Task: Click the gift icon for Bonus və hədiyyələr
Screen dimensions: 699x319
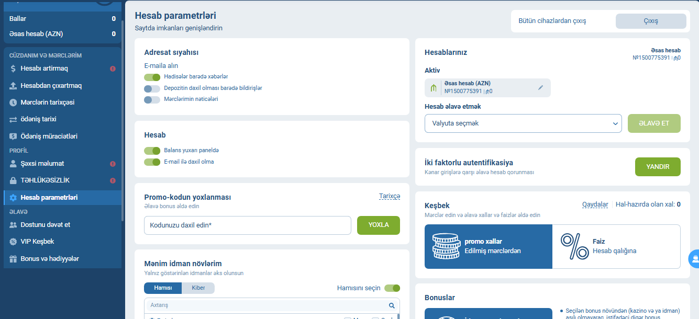Action: [14, 259]
